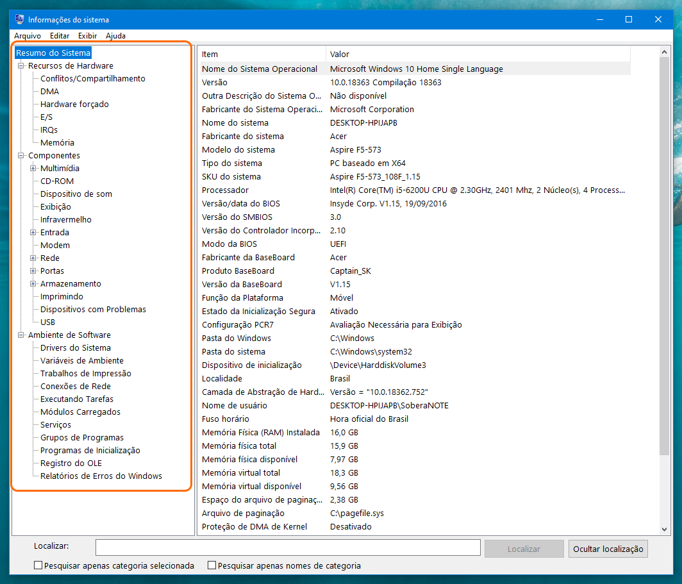This screenshot has height=584, width=682.
Task: Collapse the Recursos de Hardware node
Action: (x=21, y=65)
